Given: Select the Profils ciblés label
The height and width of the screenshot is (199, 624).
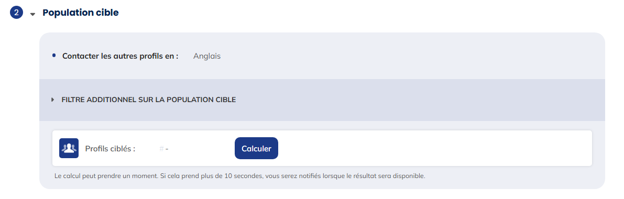Looking at the screenshot, I should pos(110,149).
